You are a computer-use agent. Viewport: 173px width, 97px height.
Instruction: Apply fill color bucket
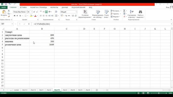point(31,16)
